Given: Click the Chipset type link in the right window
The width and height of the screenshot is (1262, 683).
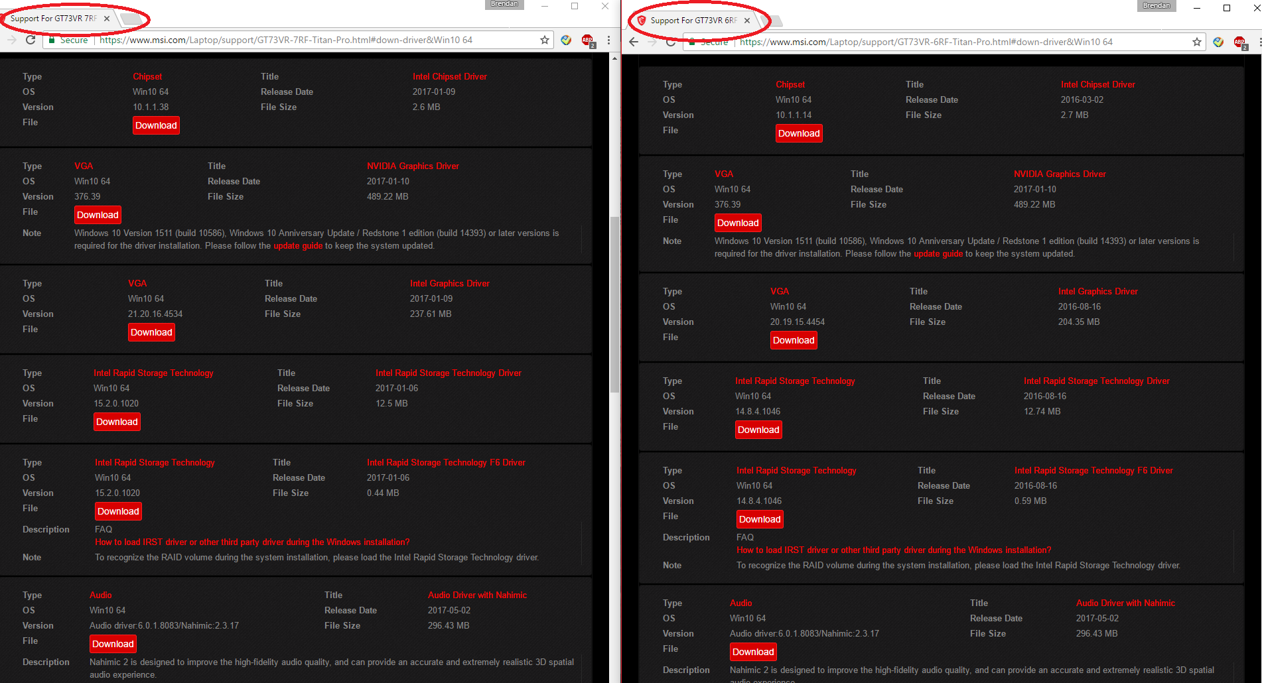Looking at the screenshot, I should (x=790, y=85).
